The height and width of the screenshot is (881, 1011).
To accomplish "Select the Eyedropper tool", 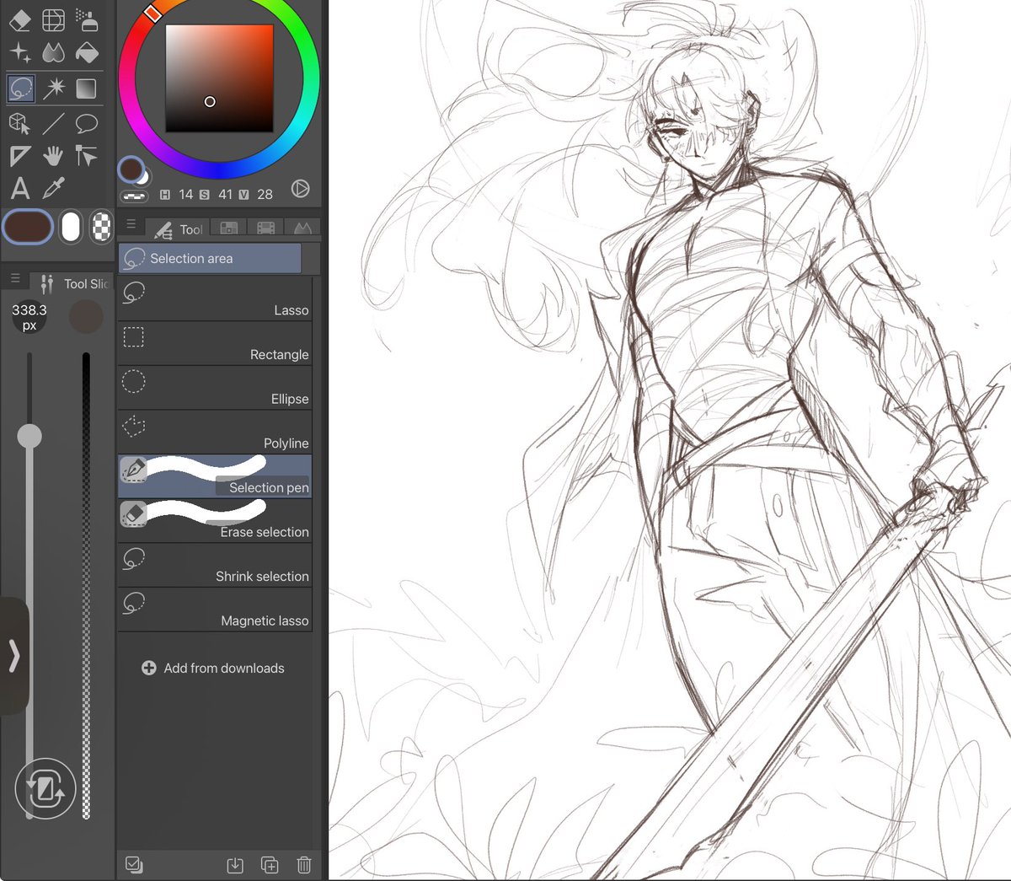I will pos(53,188).
